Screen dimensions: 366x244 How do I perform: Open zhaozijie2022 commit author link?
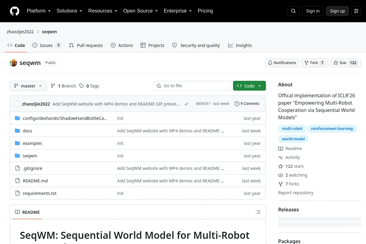click(x=36, y=104)
